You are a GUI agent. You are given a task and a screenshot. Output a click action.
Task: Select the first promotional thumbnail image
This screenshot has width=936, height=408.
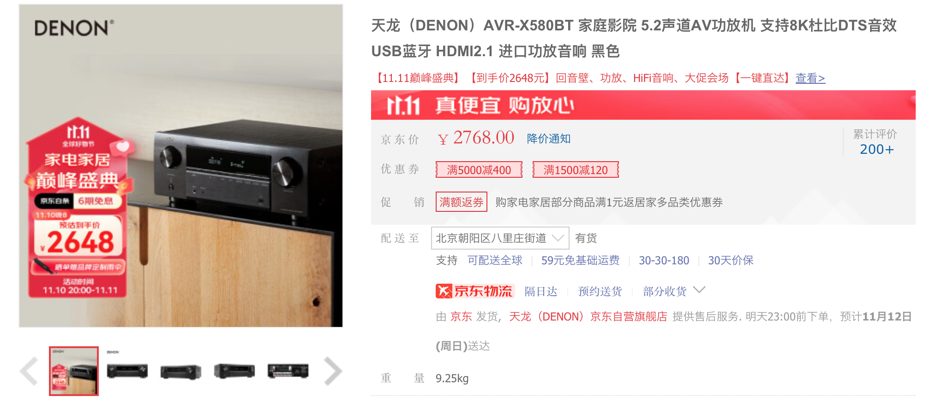(74, 371)
